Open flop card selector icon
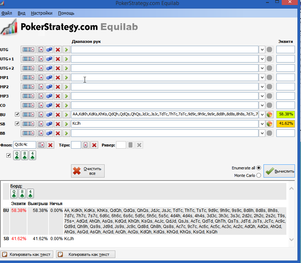 click(41, 145)
